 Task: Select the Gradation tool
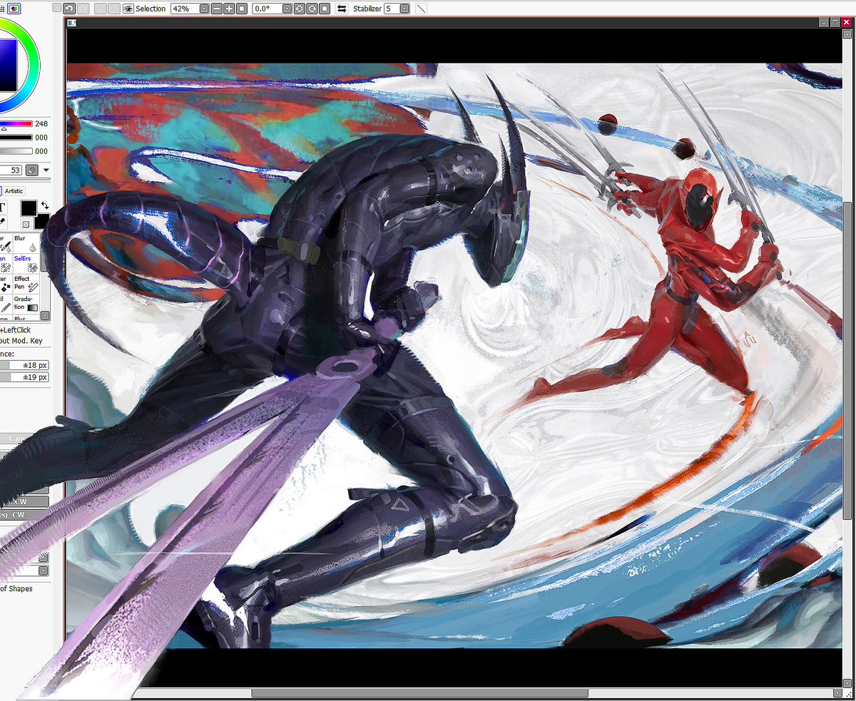[x=26, y=304]
